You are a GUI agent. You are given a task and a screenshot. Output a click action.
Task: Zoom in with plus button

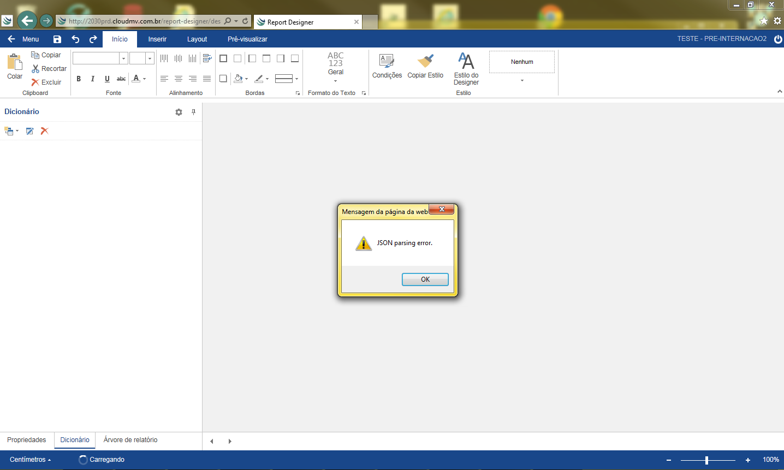[x=748, y=460]
